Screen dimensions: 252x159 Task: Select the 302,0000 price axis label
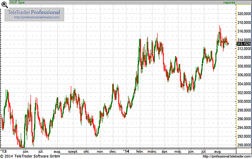pyautogui.click(x=244, y=92)
